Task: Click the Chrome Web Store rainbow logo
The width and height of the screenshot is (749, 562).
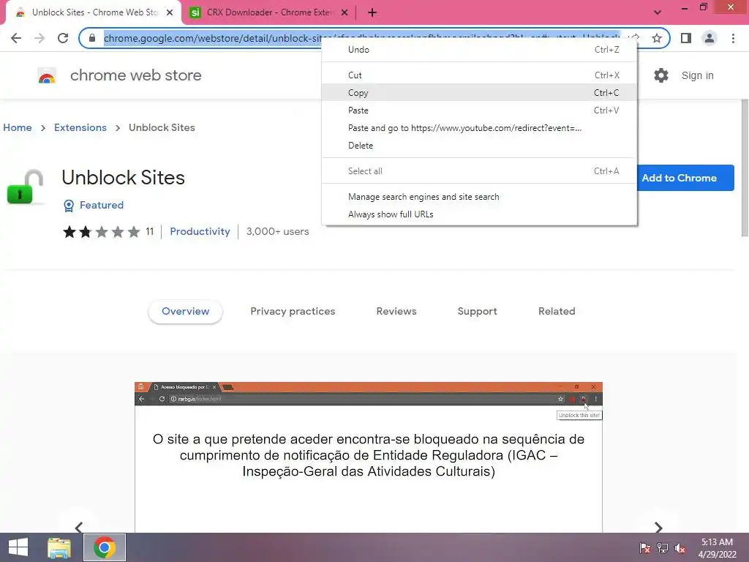Action: click(47, 75)
